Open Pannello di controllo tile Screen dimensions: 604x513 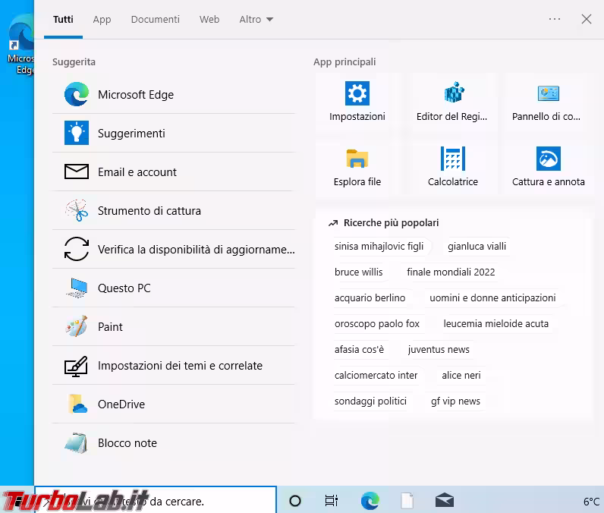click(546, 102)
